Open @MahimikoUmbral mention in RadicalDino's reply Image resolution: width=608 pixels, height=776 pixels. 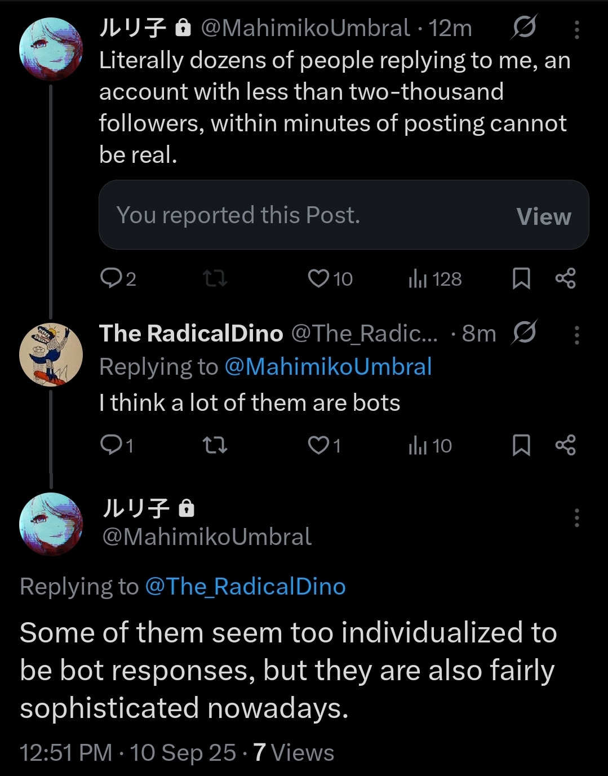pos(328,367)
